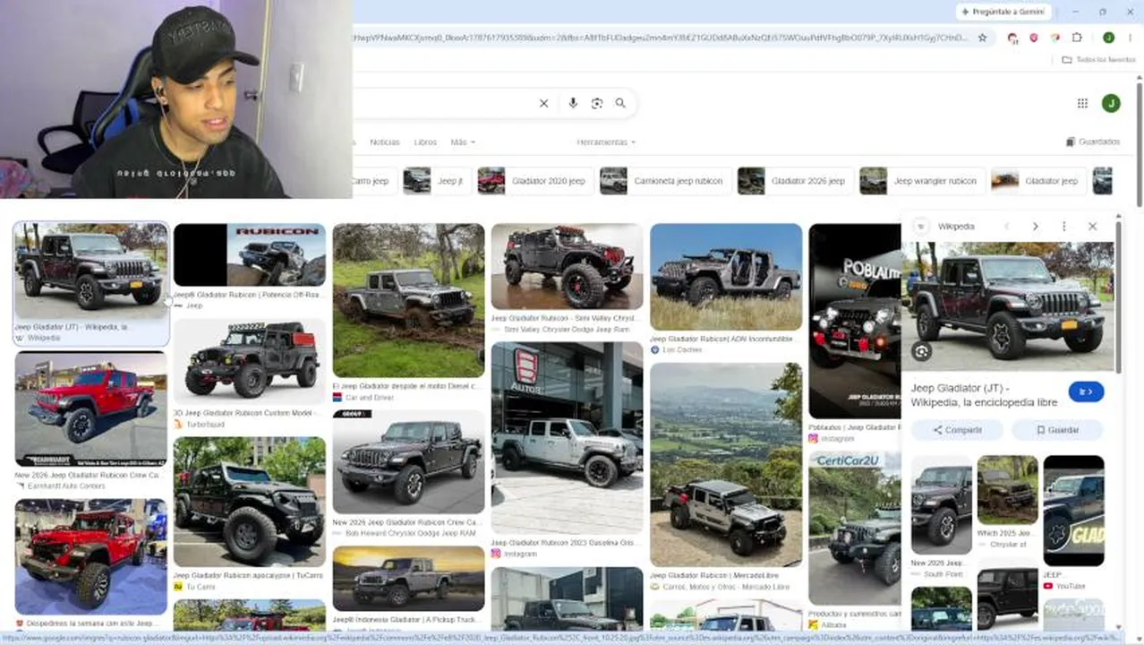Select the Gladiator 2020 jeep chip
The width and height of the screenshot is (1144, 645).
(x=534, y=181)
